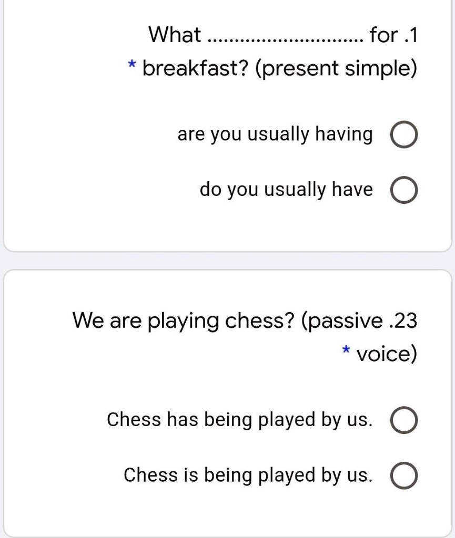Click the gap between the two question cards

tap(227, 261)
